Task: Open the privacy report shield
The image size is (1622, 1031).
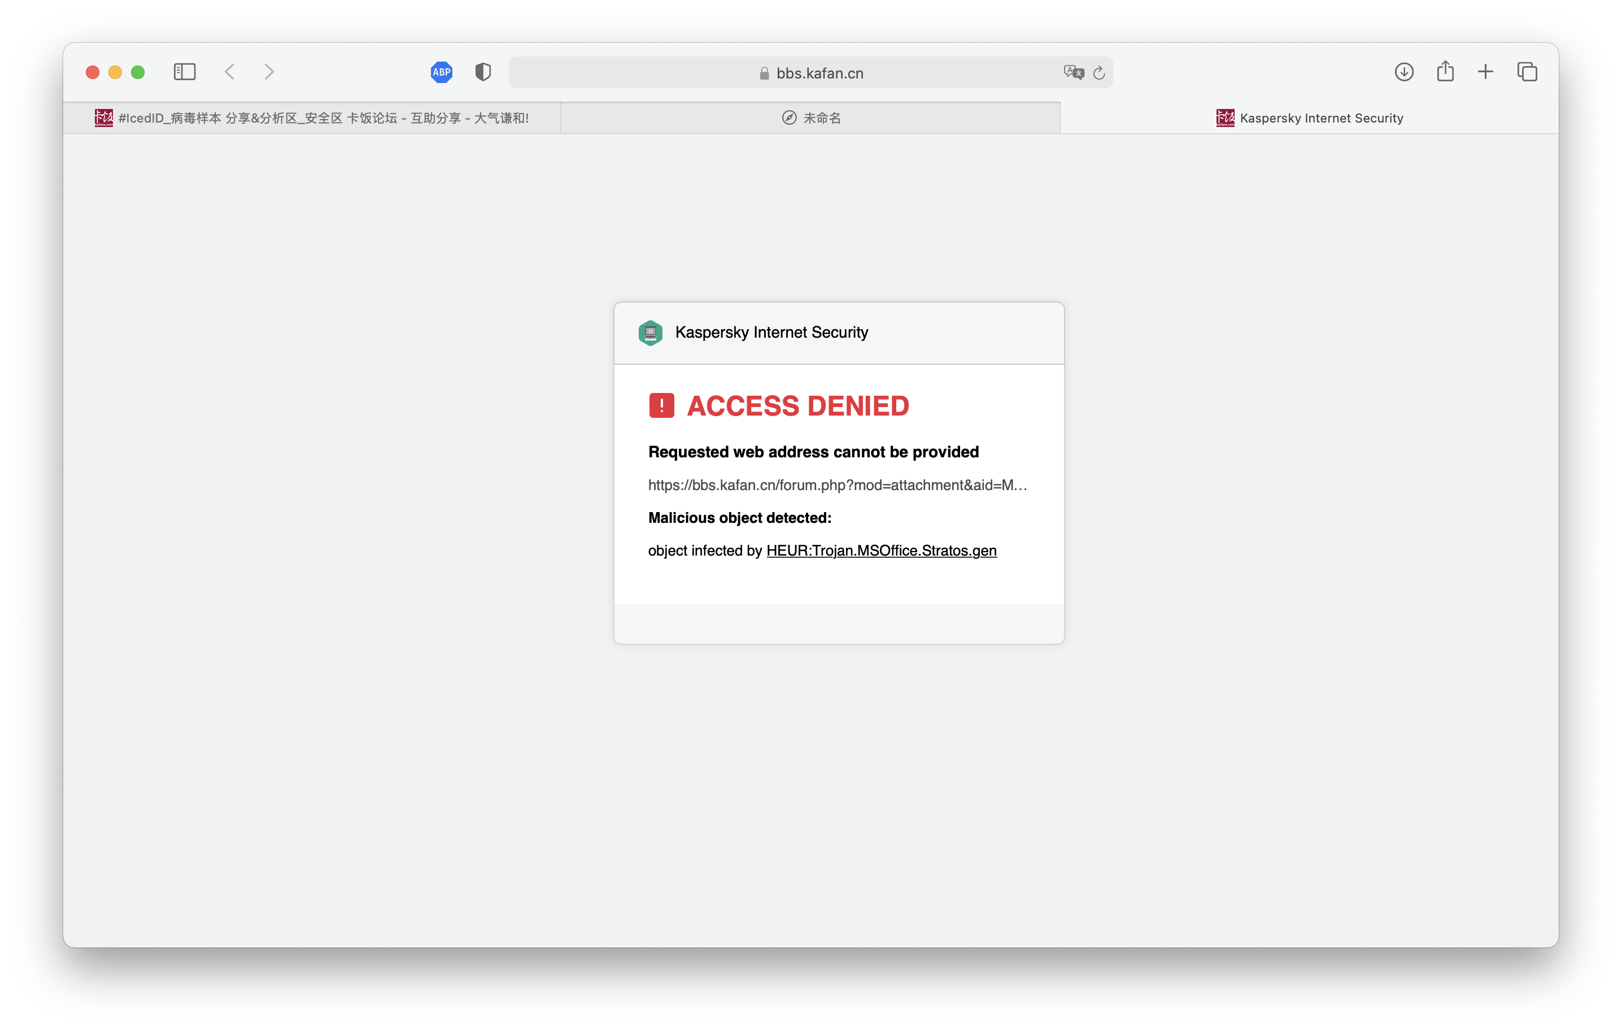Action: 483,72
